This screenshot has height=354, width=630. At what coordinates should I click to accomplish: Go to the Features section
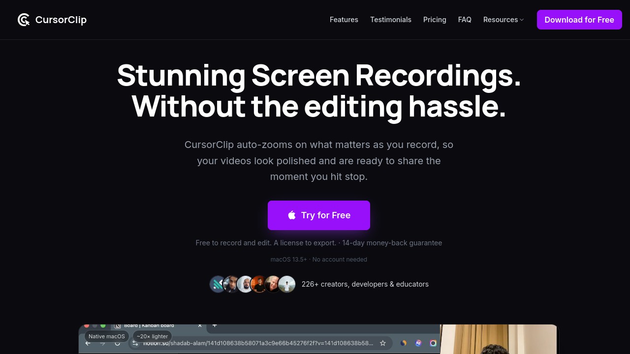[x=344, y=20]
